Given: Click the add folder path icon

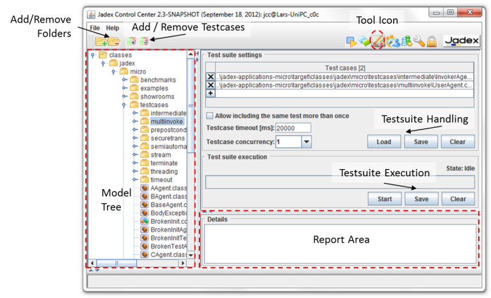Looking at the screenshot, I should pyautogui.click(x=101, y=41).
